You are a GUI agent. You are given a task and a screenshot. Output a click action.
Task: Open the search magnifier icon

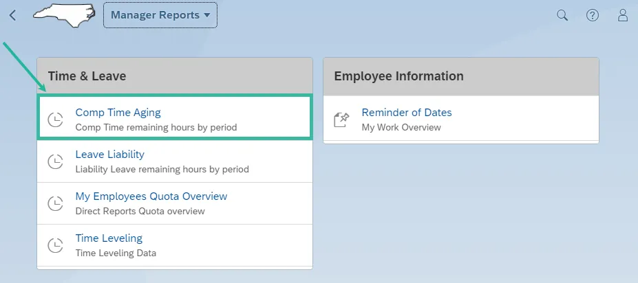(562, 15)
